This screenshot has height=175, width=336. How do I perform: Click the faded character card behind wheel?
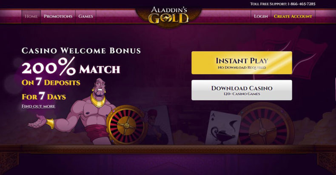click(159, 125)
